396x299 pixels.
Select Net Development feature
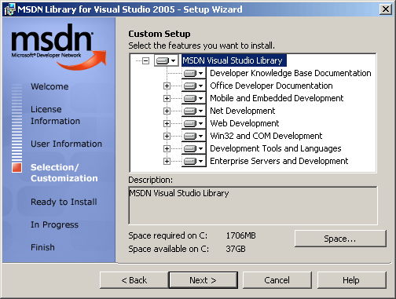[243, 111]
